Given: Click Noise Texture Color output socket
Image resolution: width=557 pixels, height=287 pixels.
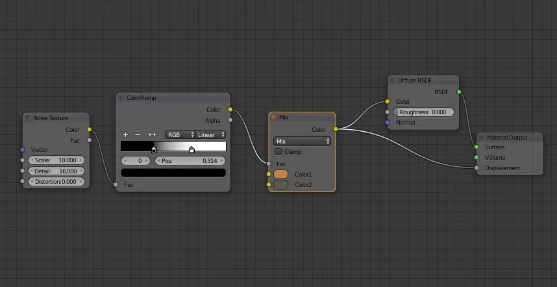Looking at the screenshot, I should coord(89,130).
